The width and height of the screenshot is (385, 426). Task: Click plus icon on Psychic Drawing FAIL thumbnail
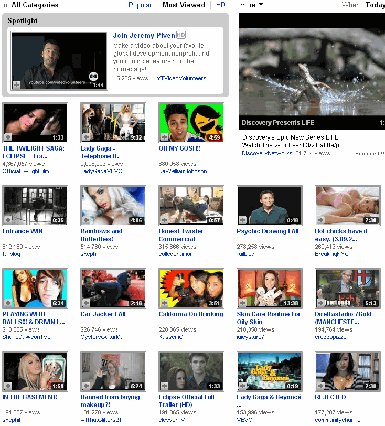click(x=243, y=220)
